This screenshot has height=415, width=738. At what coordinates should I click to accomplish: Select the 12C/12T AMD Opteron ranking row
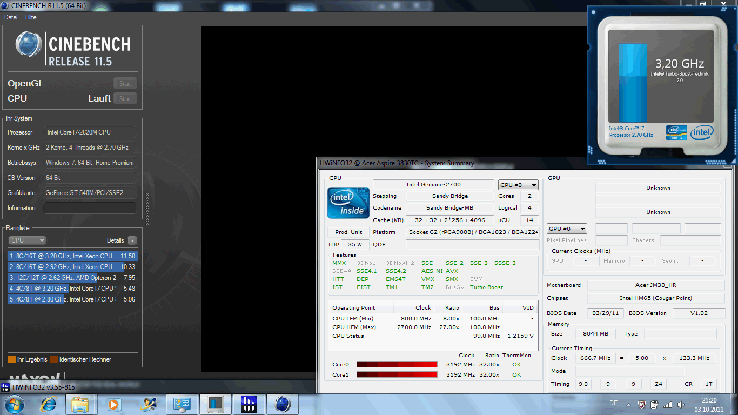pyautogui.click(x=72, y=278)
